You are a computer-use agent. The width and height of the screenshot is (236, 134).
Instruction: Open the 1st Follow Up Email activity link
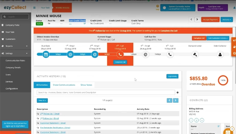tap(49, 119)
